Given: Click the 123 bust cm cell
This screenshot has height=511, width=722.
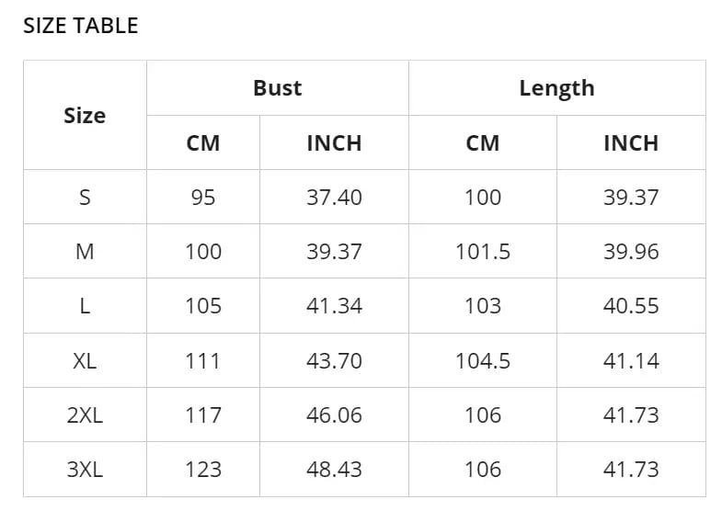Looking at the screenshot, I should click(203, 469).
